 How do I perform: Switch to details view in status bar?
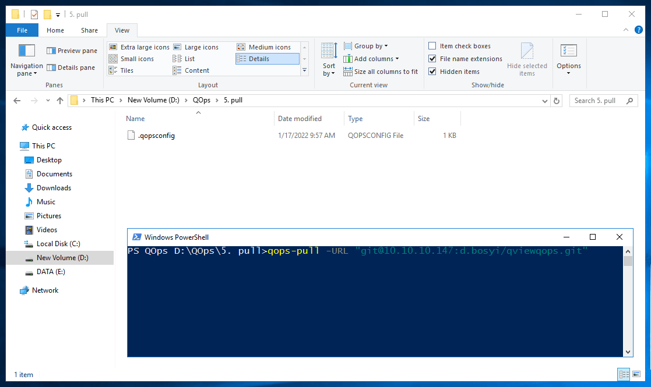click(x=624, y=375)
